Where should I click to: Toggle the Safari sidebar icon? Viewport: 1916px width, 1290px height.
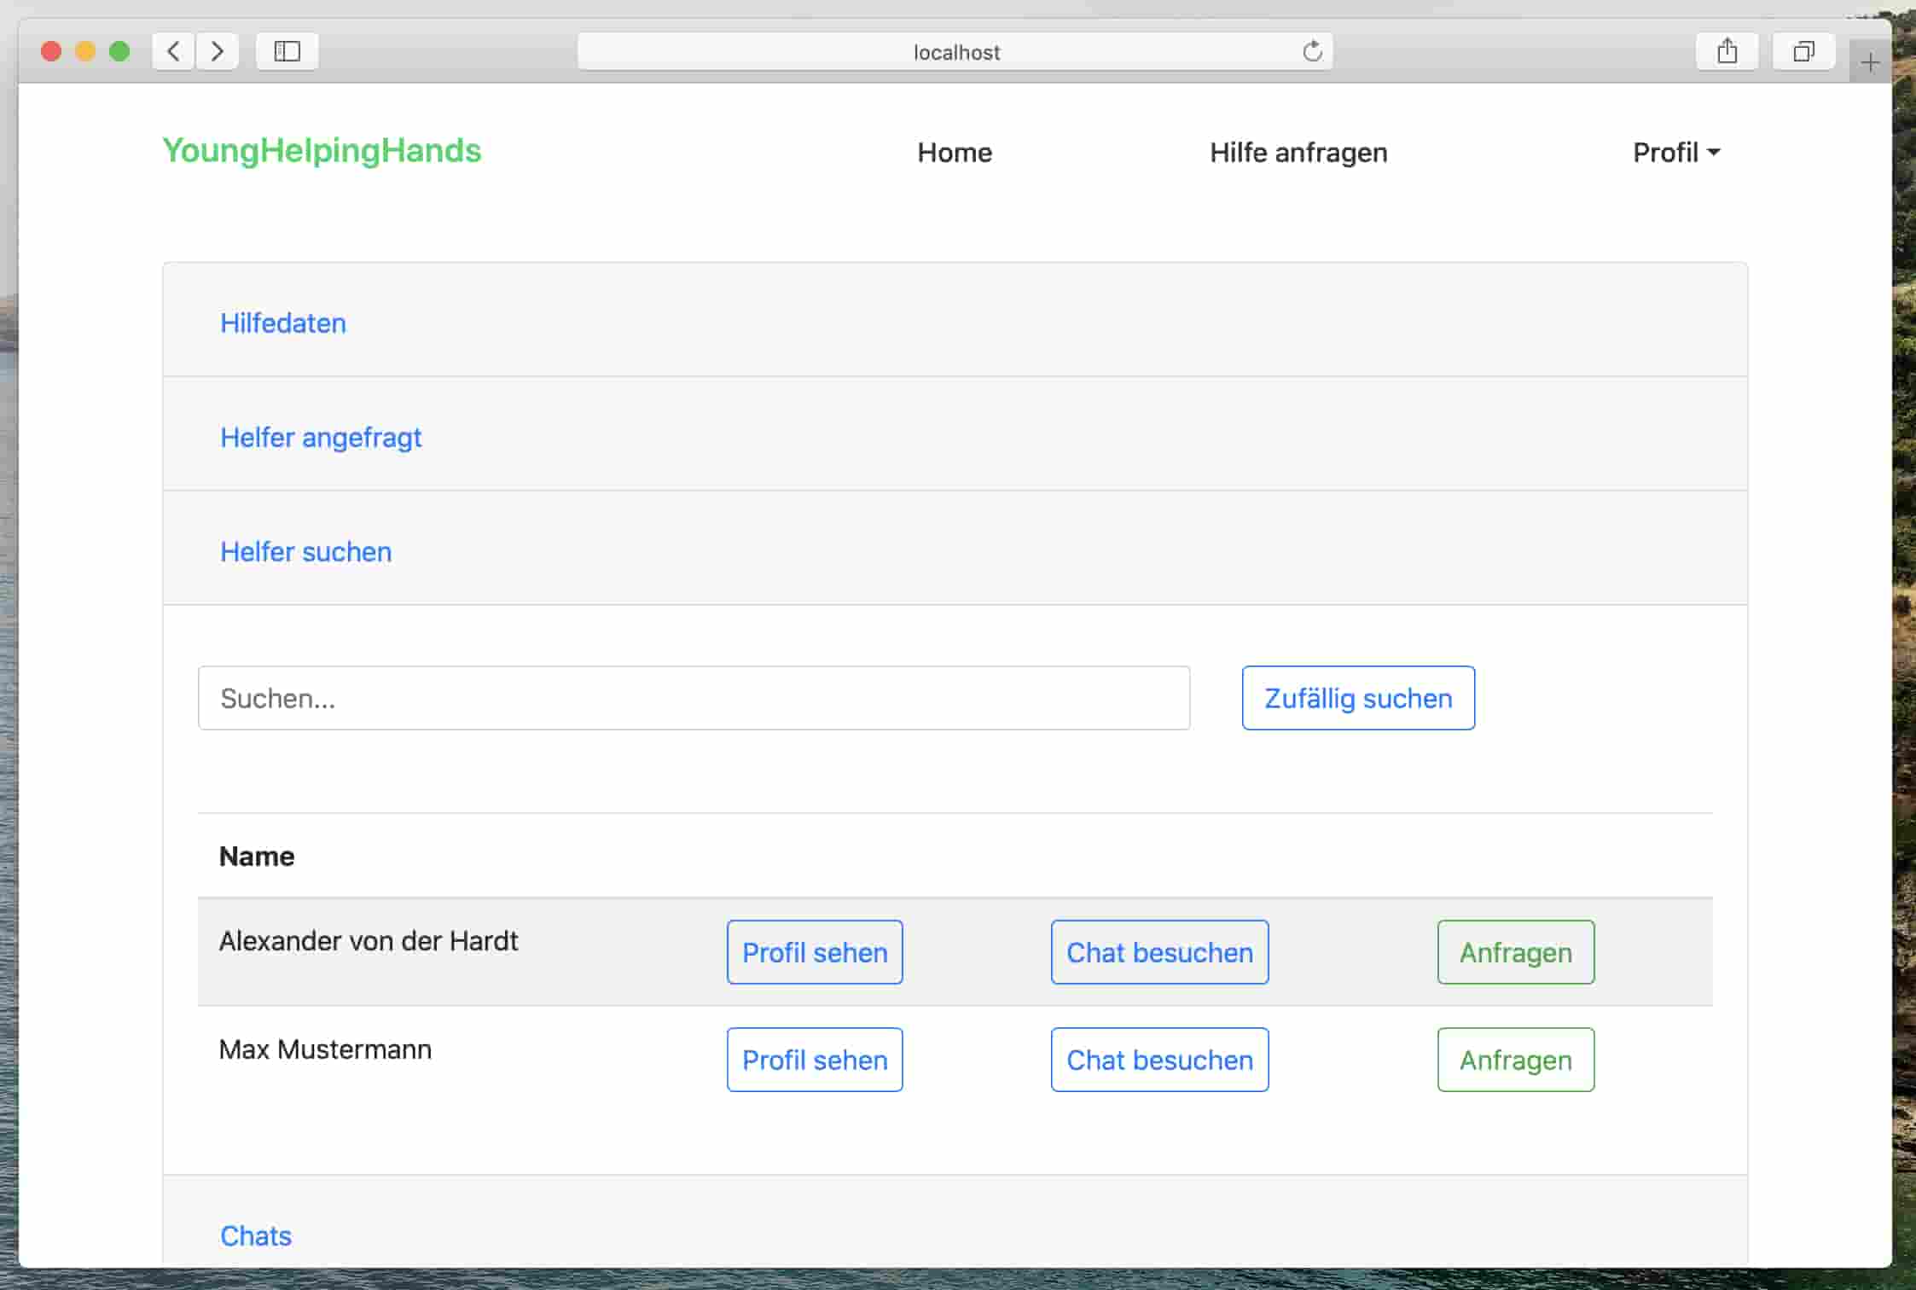point(287,51)
